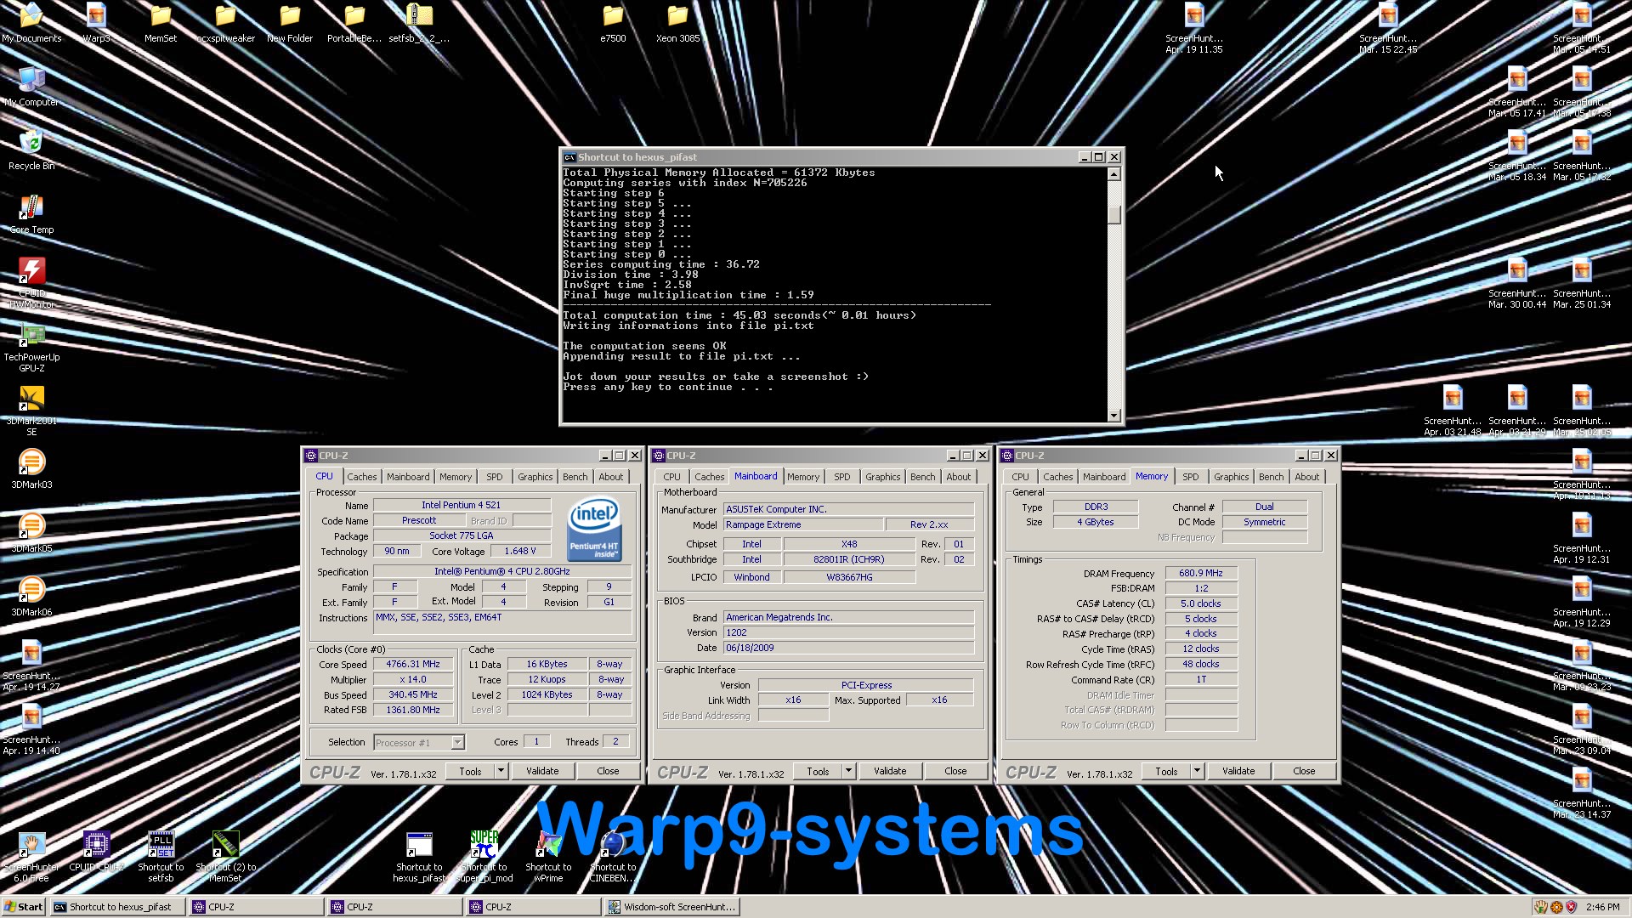
Task: Click the 2:46 PM system clock
Action: [x=1602, y=907]
